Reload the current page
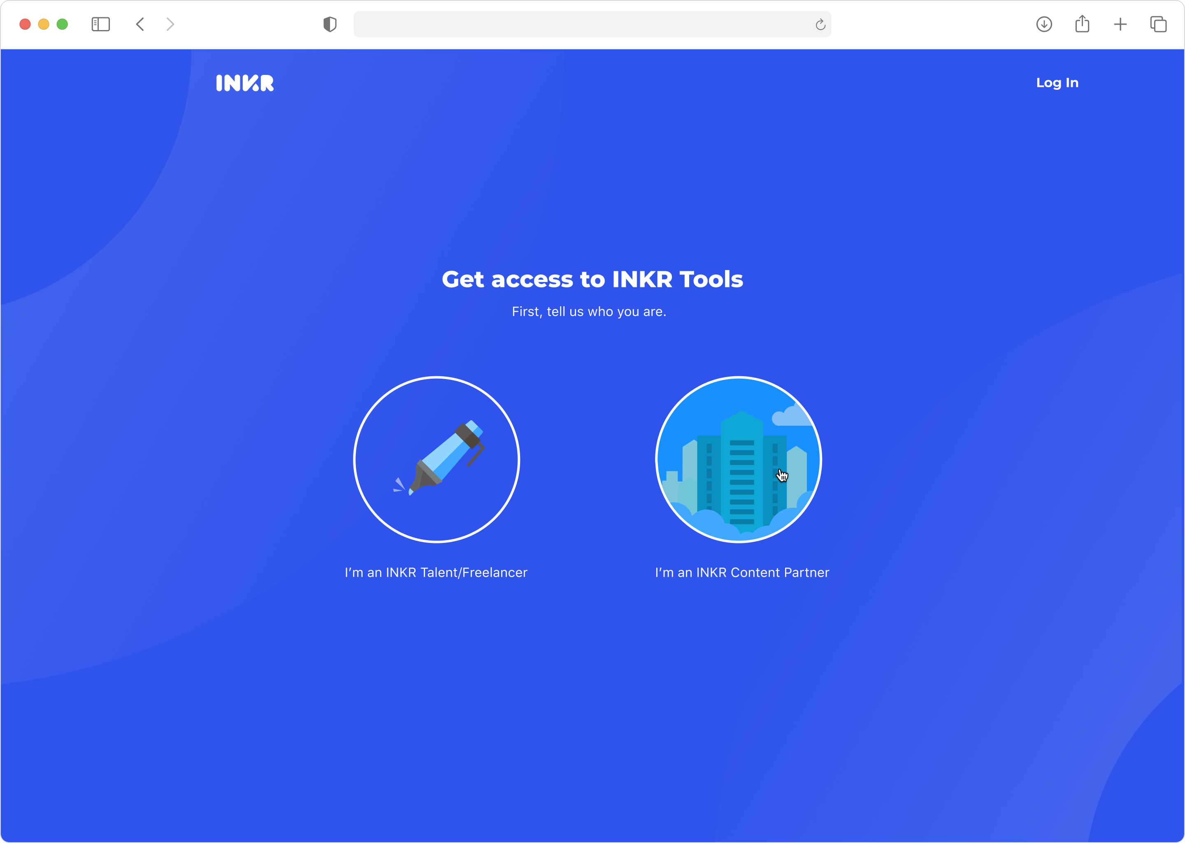The width and height of the screenshot is (1185, 843). [820, 24]
